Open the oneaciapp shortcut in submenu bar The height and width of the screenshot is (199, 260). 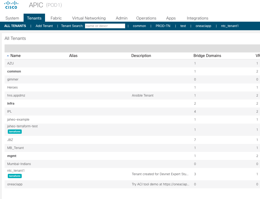point(203,26)
